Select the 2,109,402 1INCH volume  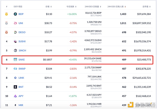[93, 49]
